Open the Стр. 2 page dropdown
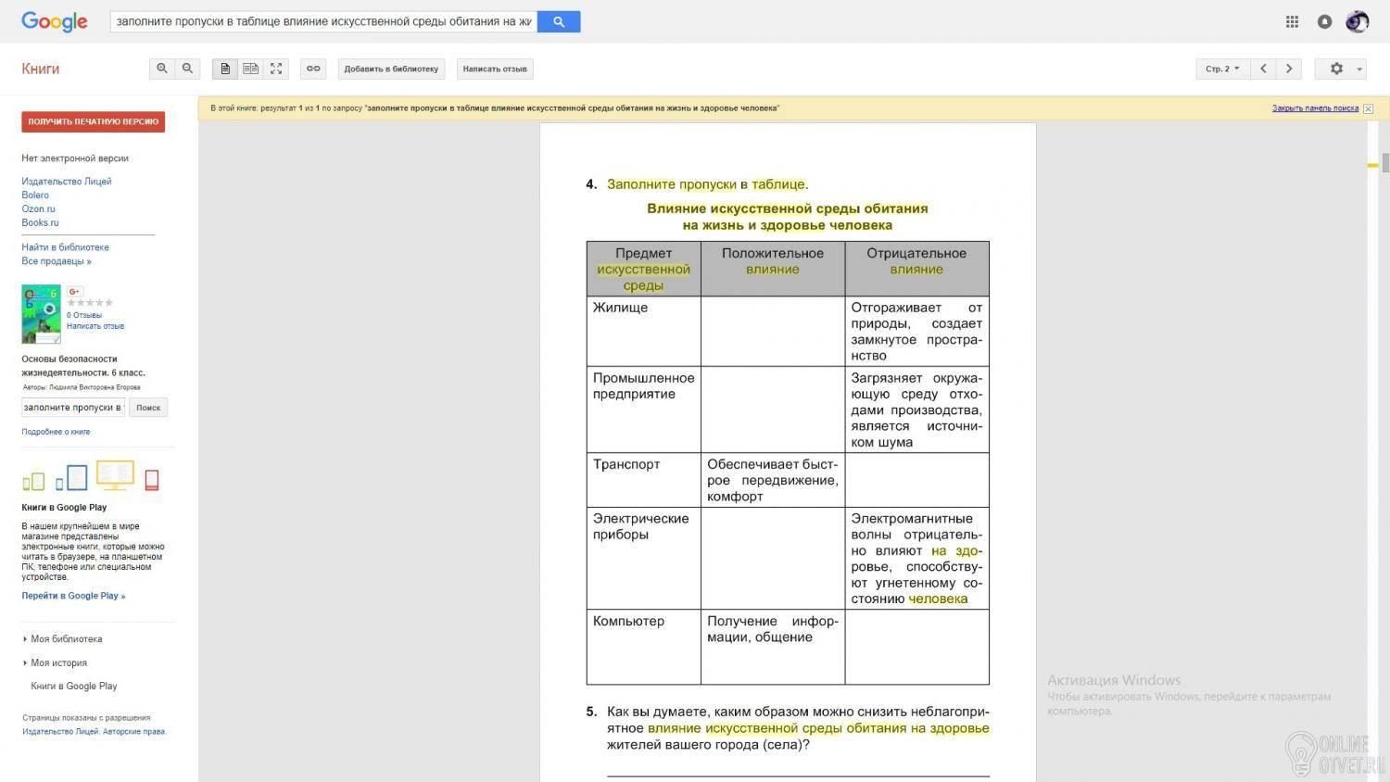Image resolution: width=1390 pixels, height=782 pixels. 1222,69
